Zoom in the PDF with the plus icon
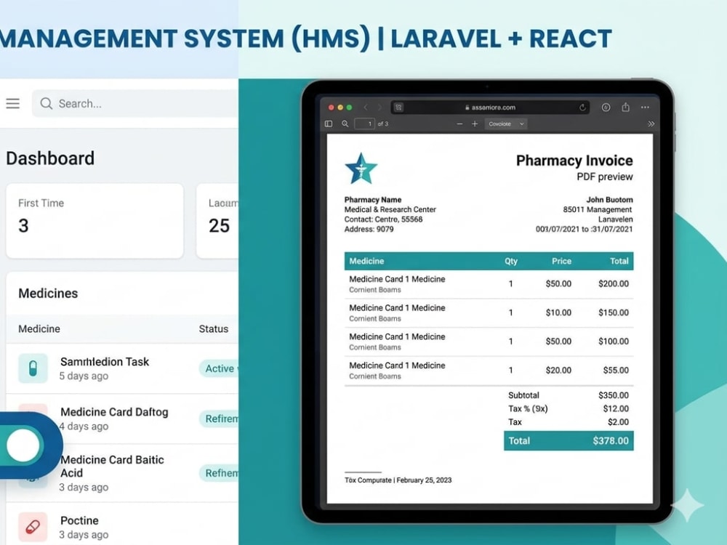 click(474, 124)
